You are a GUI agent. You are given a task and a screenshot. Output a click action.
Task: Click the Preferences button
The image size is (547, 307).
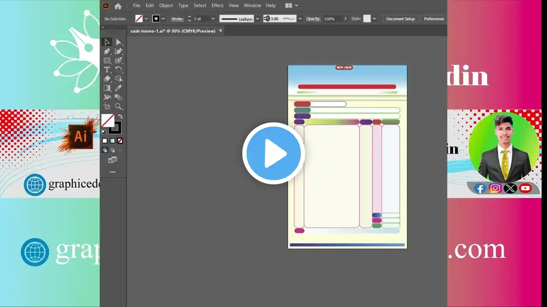[433, 19]
